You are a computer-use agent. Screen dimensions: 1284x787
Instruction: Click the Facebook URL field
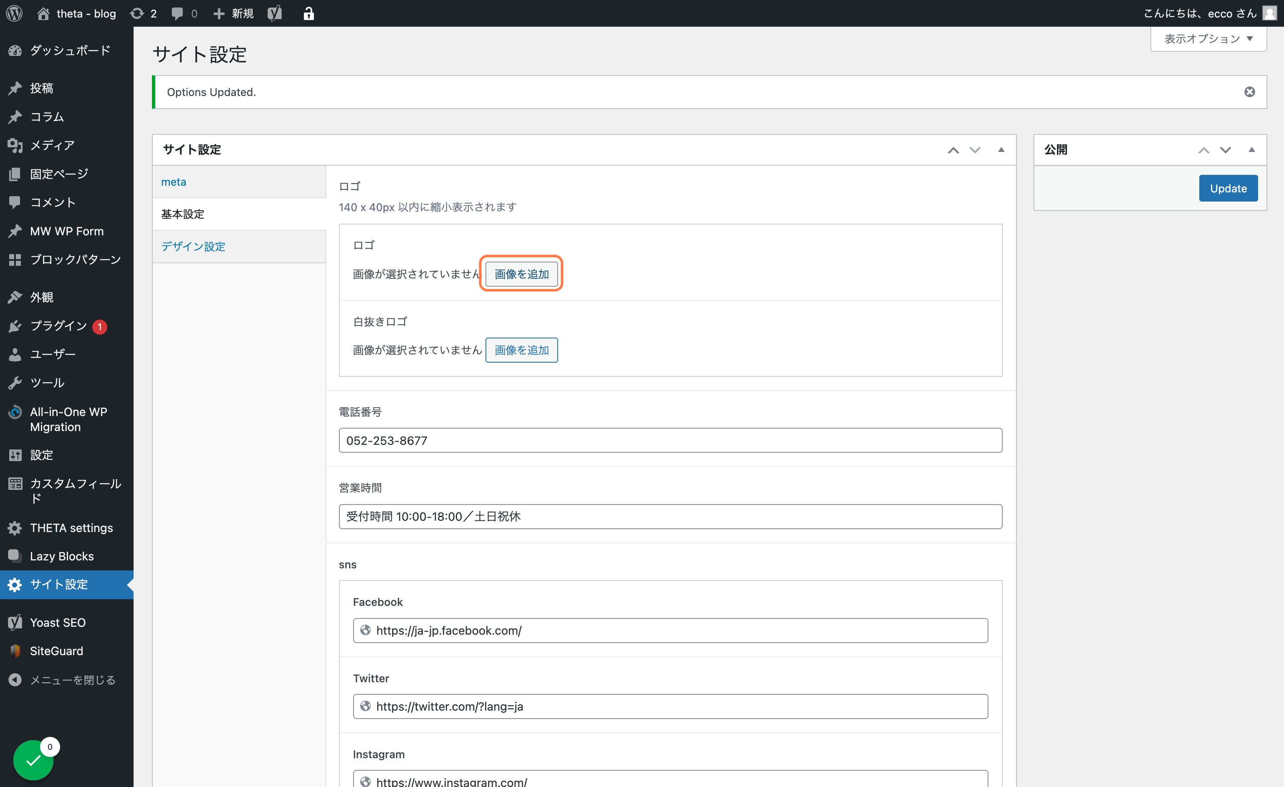pos(670,631)
